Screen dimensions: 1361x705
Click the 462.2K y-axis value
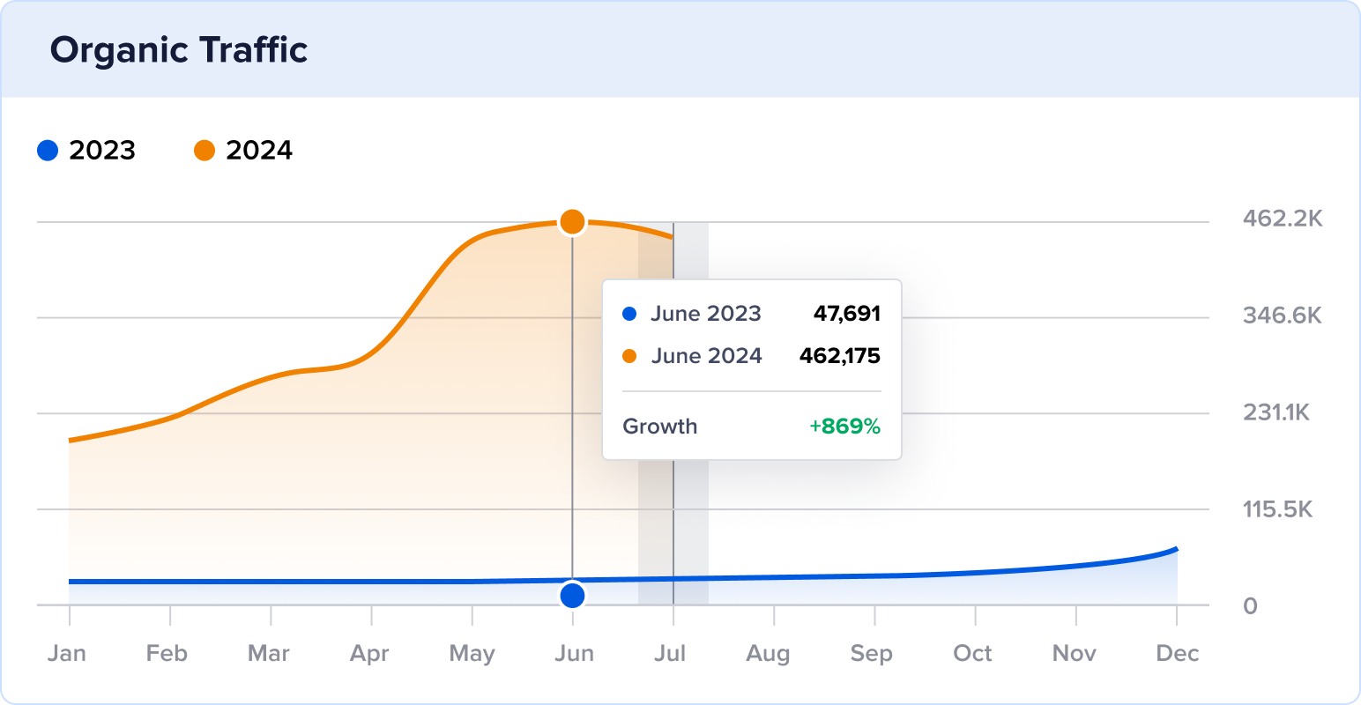point(1283,219)
